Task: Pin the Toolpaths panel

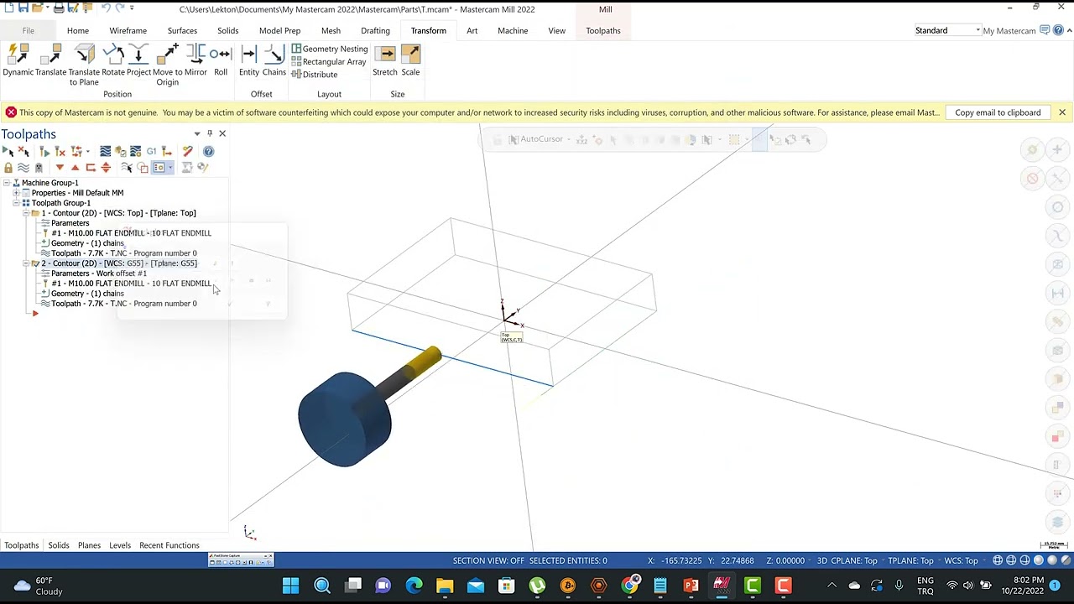Action: (x=210, y=133)
